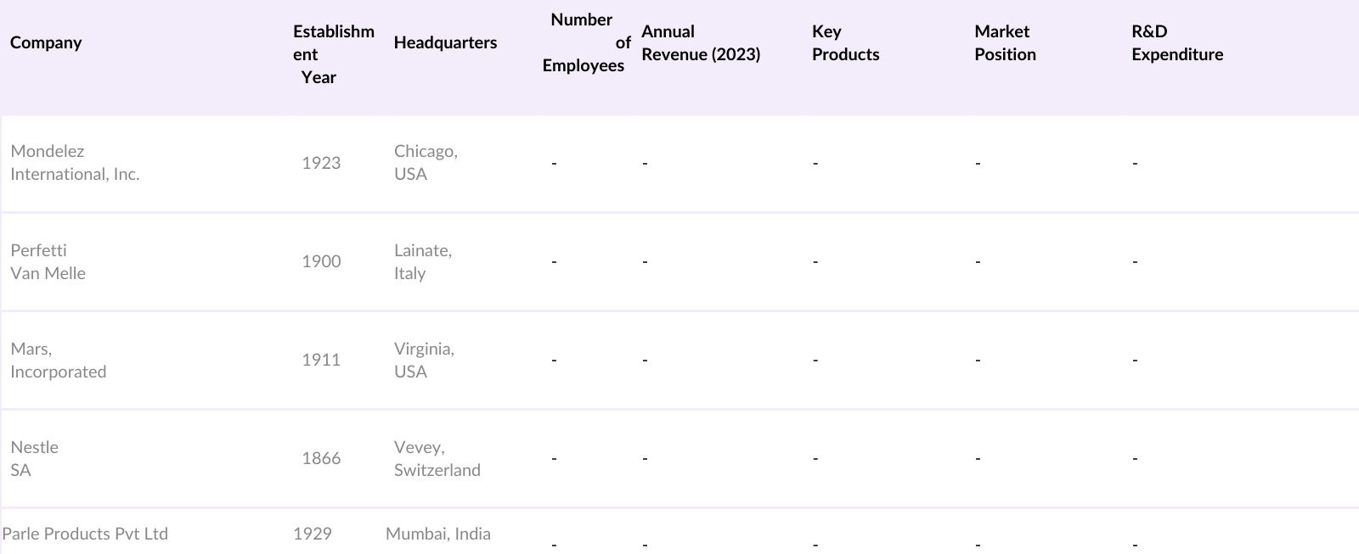1359x554 pixels.
Task: Select the Chicago, USA headquarters cell
Action: coord(426,162)
